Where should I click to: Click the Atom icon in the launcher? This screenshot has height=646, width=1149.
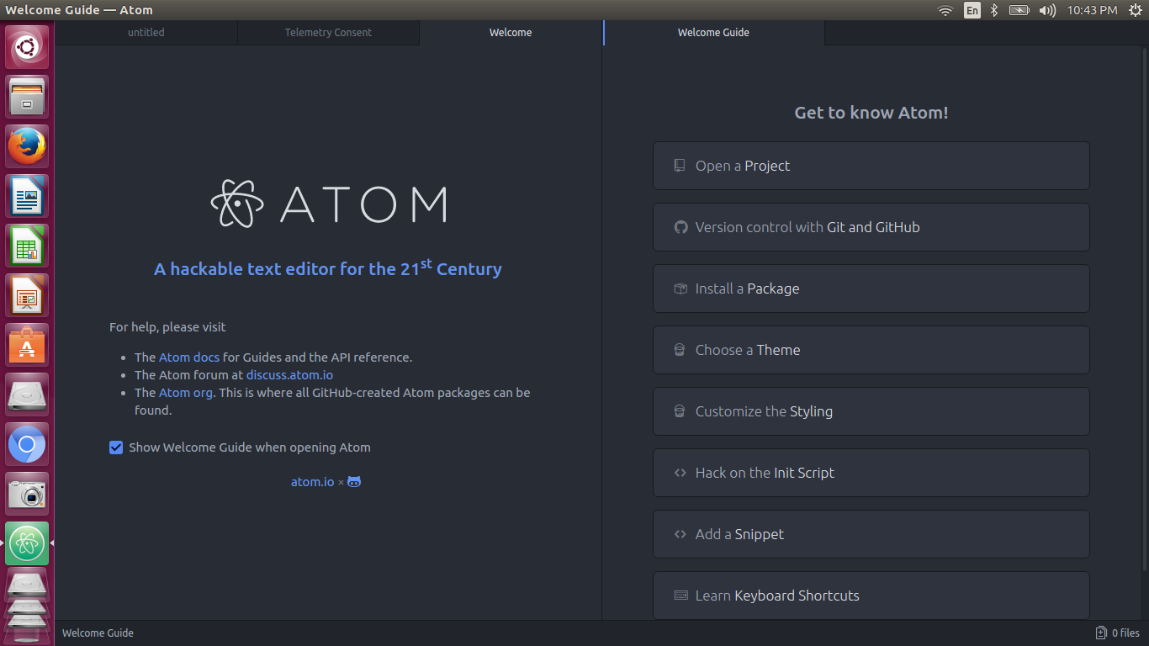click(x=27, y=543)
